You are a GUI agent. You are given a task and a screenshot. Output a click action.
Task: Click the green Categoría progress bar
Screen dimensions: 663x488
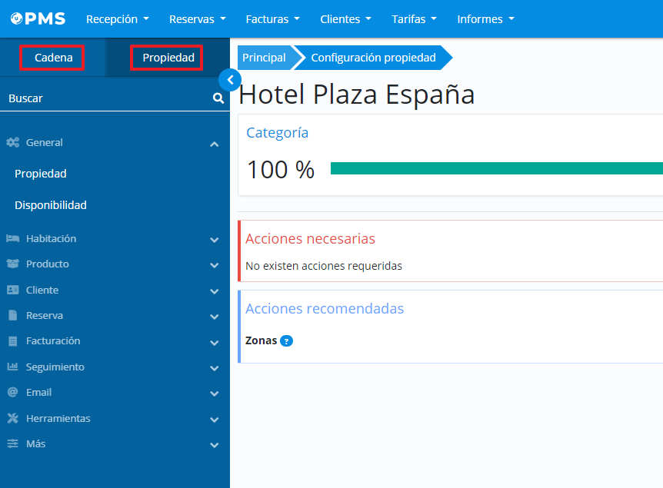[496, 168]
